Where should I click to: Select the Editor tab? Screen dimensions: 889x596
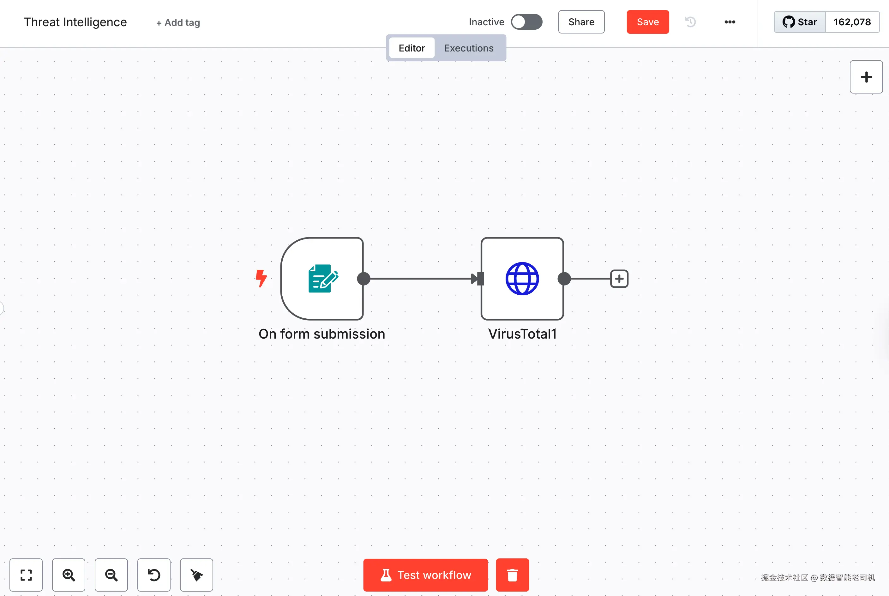pyautogui.click(x=411, y=48)
